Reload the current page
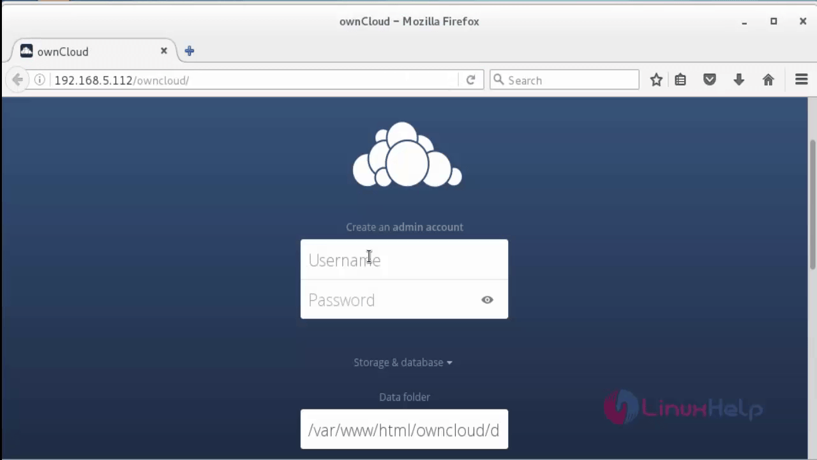 click(x=470, y=80)
